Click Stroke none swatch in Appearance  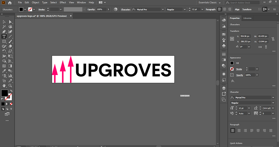[232, 69]
